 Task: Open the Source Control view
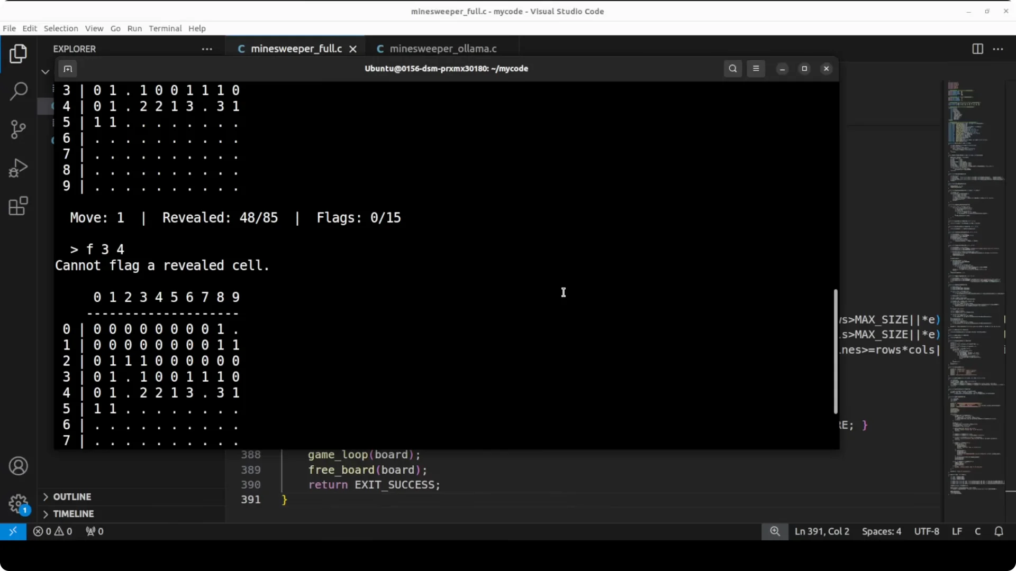(x=19, y=130)
